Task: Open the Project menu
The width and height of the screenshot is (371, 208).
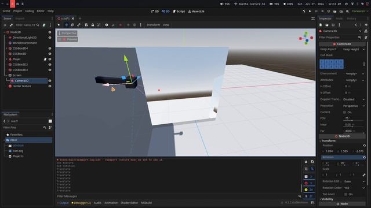Action: (17, 11)
